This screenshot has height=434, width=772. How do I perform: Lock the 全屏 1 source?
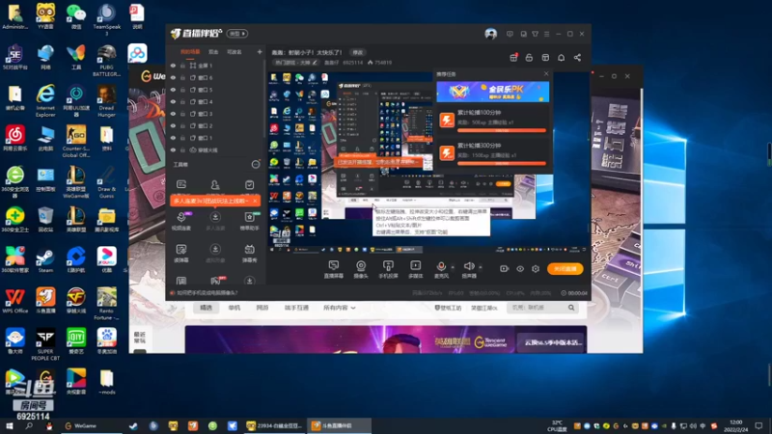pyautogui.click(x=182, y=66)
